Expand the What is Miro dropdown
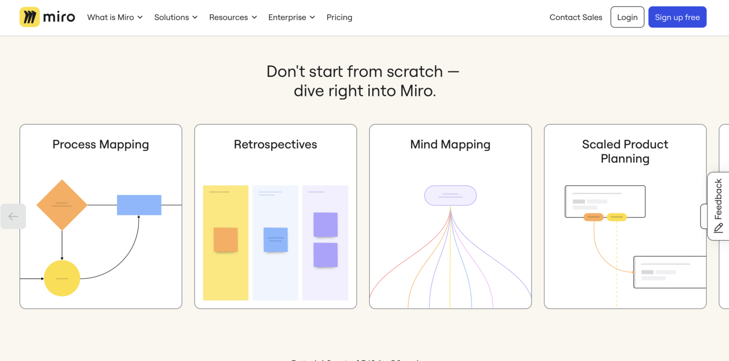This screenshot has height=361, width=729. pyautogui.click(x=114, y=17)
